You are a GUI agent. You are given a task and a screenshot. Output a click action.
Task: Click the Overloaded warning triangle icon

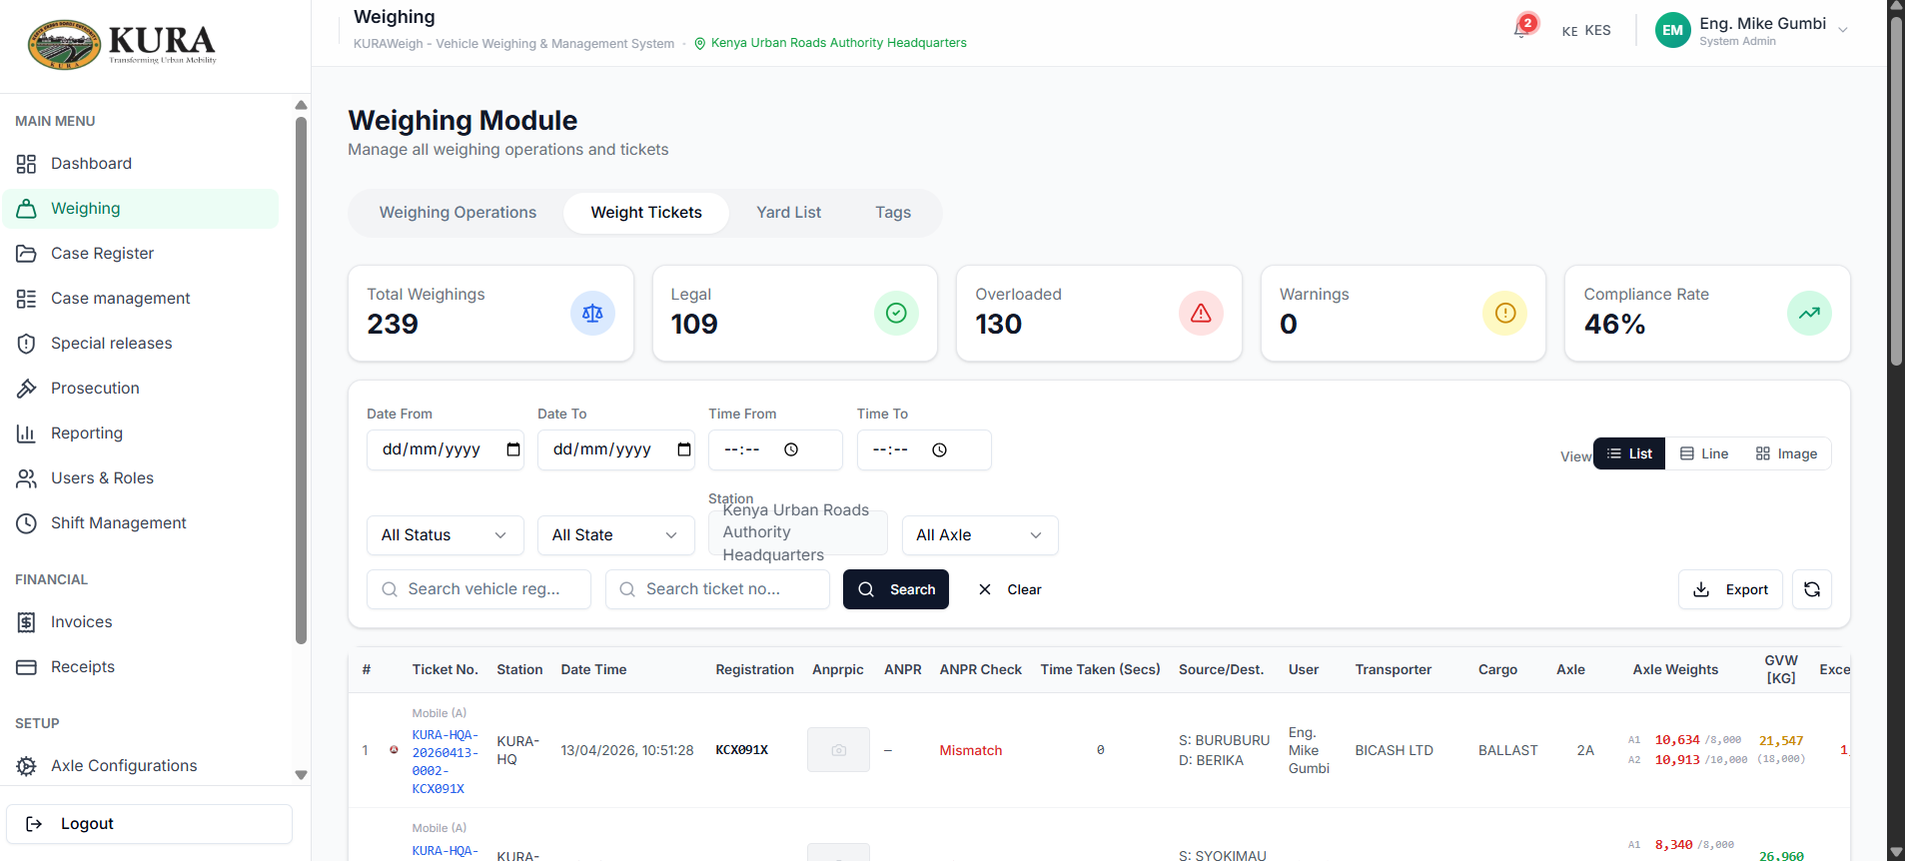tap(1201, 314)
